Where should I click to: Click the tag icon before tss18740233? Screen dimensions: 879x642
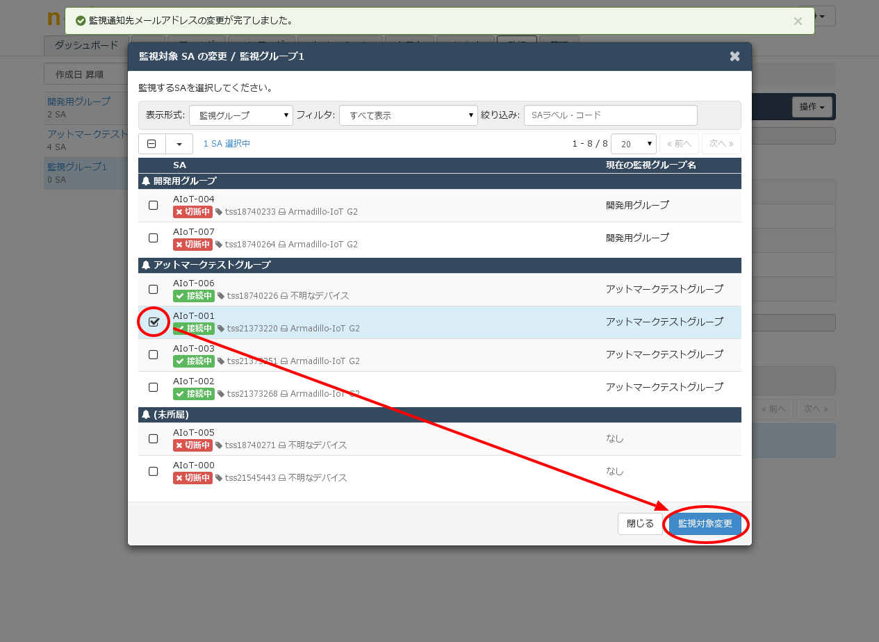coord(219,212)
